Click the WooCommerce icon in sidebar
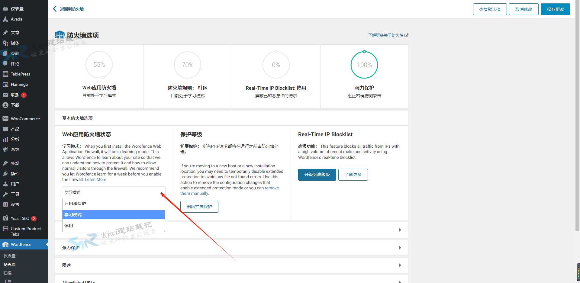Viewport: 580px width, 283px height. click(5, 119)
